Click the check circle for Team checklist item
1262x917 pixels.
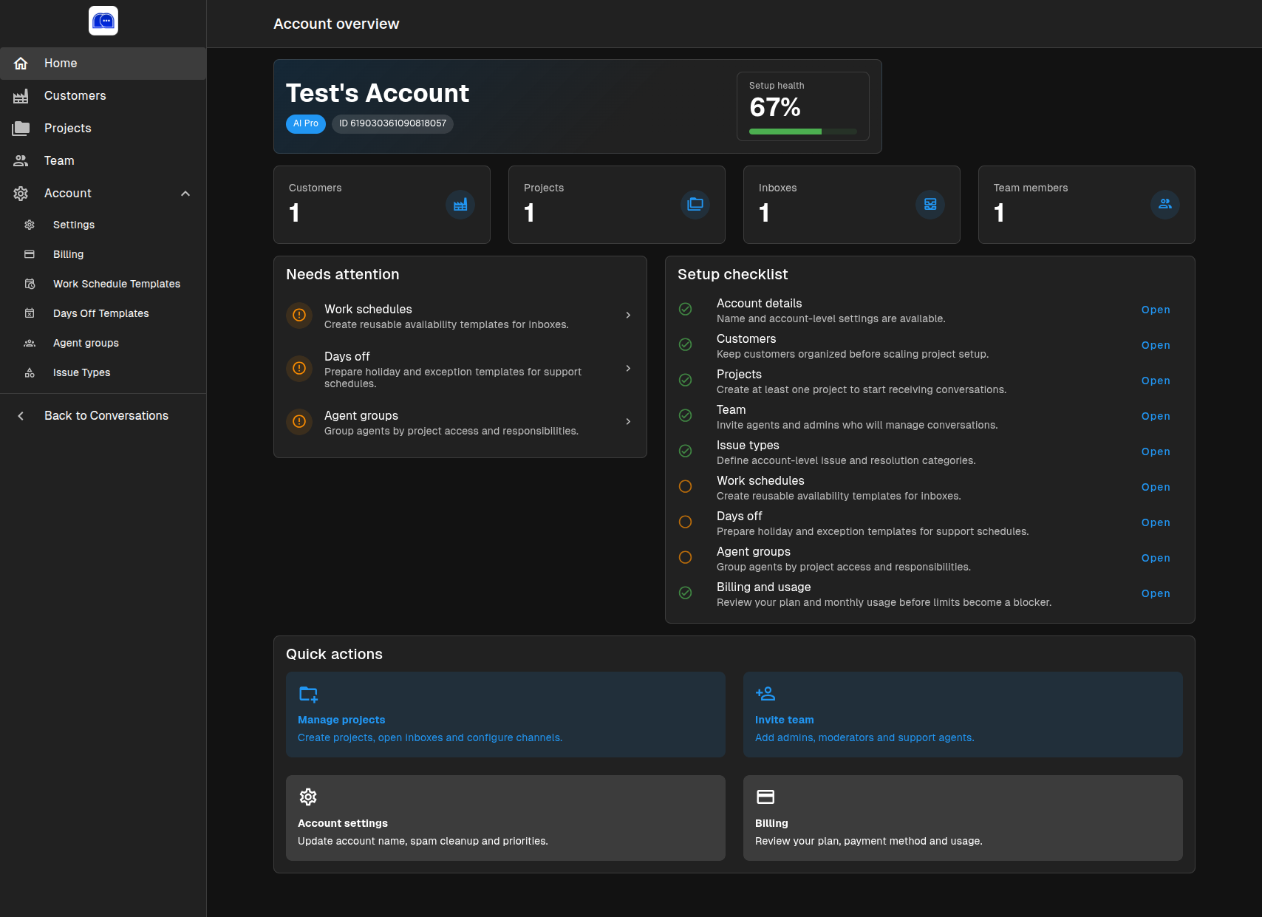pyautogui.click(x=686, y=416)
